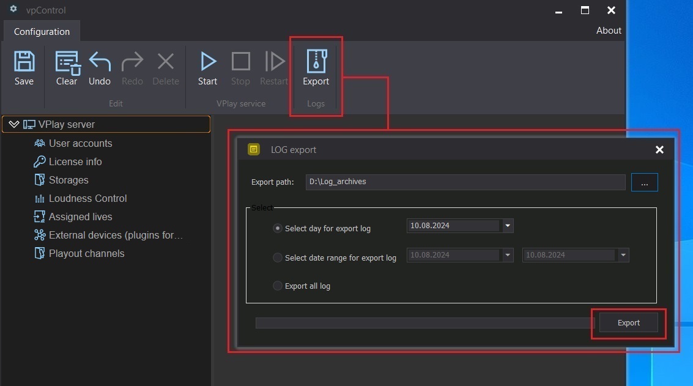Open the single day date dropdown

pos(508,226)
